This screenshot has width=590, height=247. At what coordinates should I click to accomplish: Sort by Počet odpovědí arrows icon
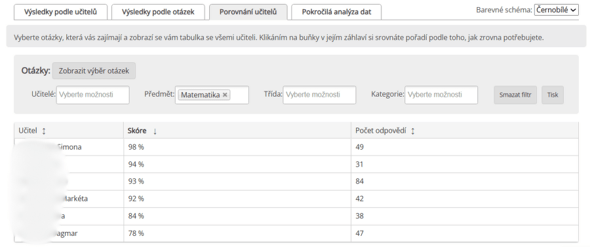click(x=412, y=131)
